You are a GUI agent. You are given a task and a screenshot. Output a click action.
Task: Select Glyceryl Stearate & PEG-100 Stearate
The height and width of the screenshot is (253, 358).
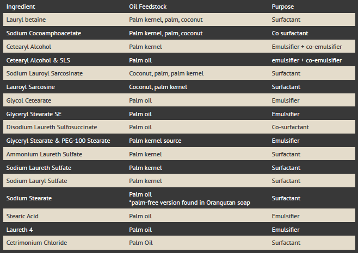pyautogui.click(x=58, y=141)
